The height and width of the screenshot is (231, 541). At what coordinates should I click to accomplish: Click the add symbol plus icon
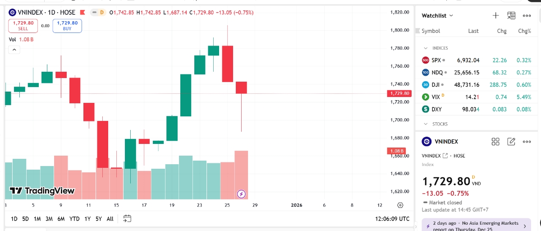(x=495, y=15)
